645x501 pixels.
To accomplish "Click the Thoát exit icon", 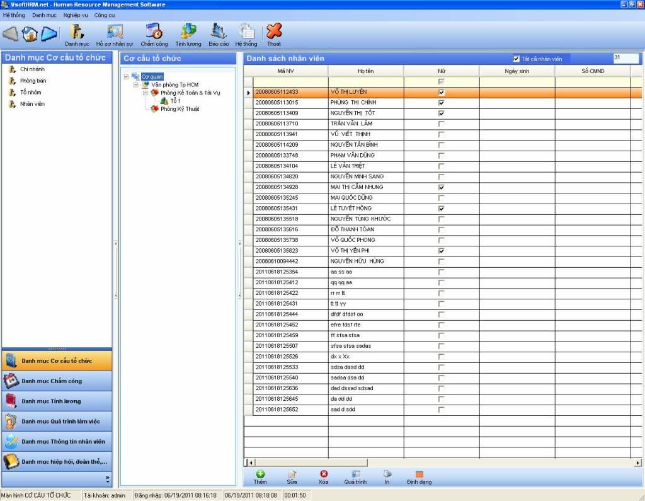I will (274, 35).
